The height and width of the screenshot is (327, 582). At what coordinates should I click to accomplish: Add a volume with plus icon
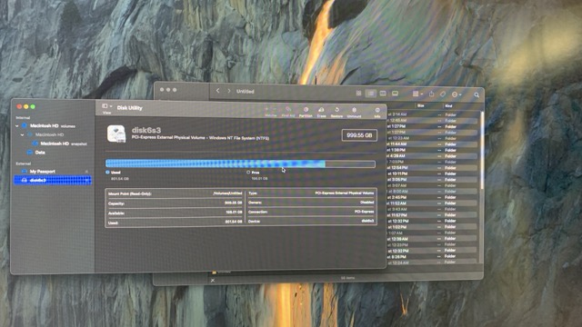pyautogui.click(x=266, y=109)
